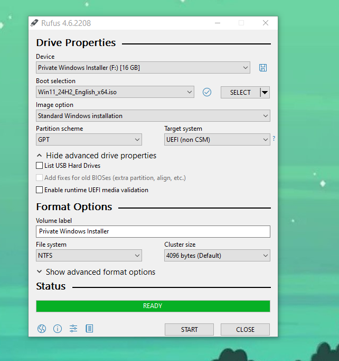Open the Partition scheme GPT dropdown
The width and height of the screenshot is (339, 361).
pos(89,140)
